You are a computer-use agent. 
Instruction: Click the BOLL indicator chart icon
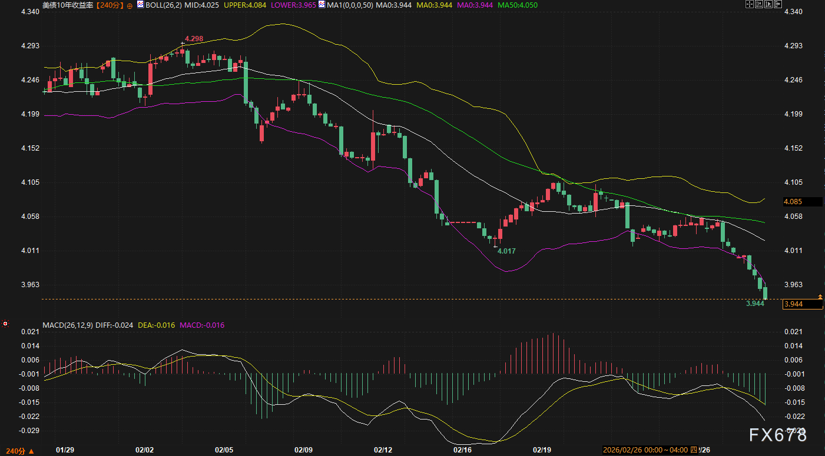click(x=140, y=5)
